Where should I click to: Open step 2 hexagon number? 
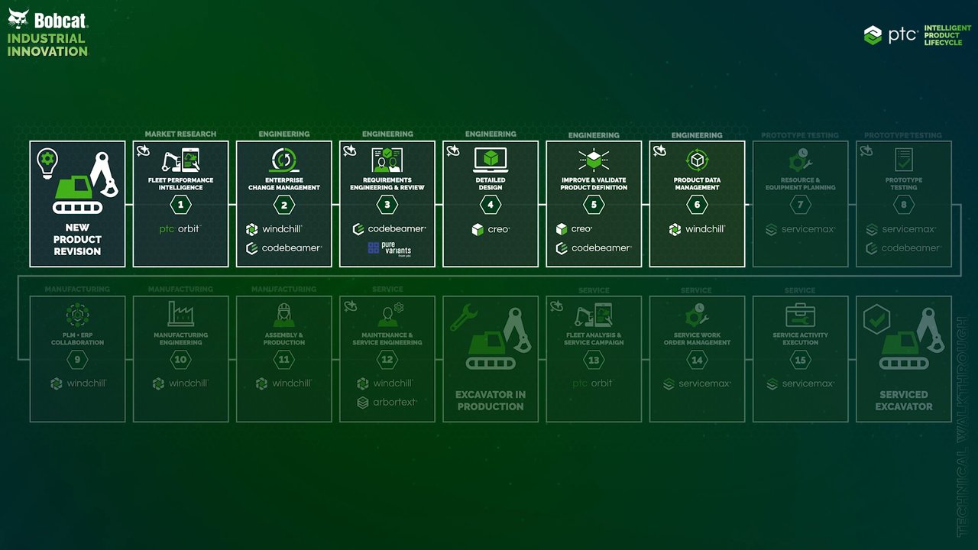(x=284, y=205)
